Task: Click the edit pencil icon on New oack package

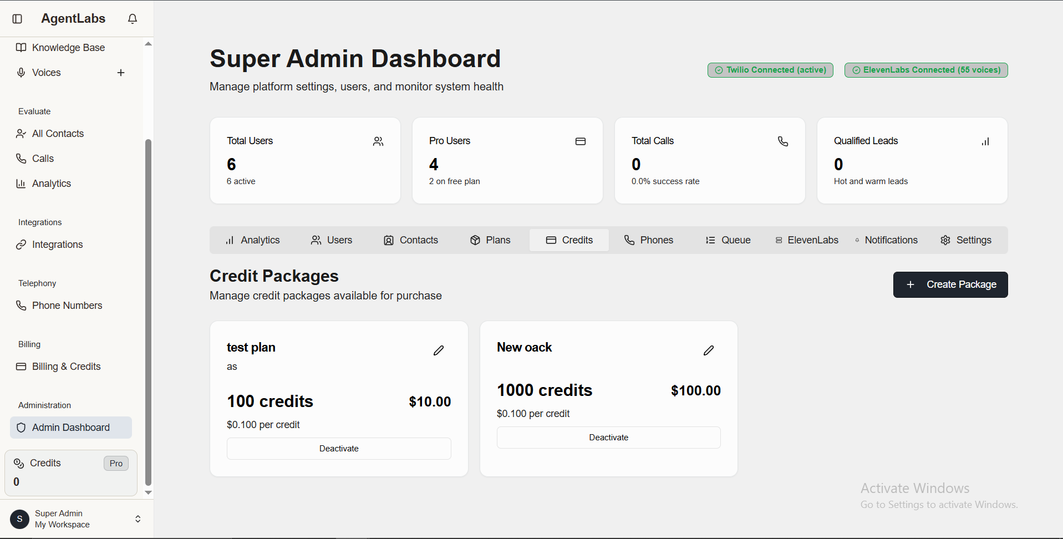Action: [708, 350]
